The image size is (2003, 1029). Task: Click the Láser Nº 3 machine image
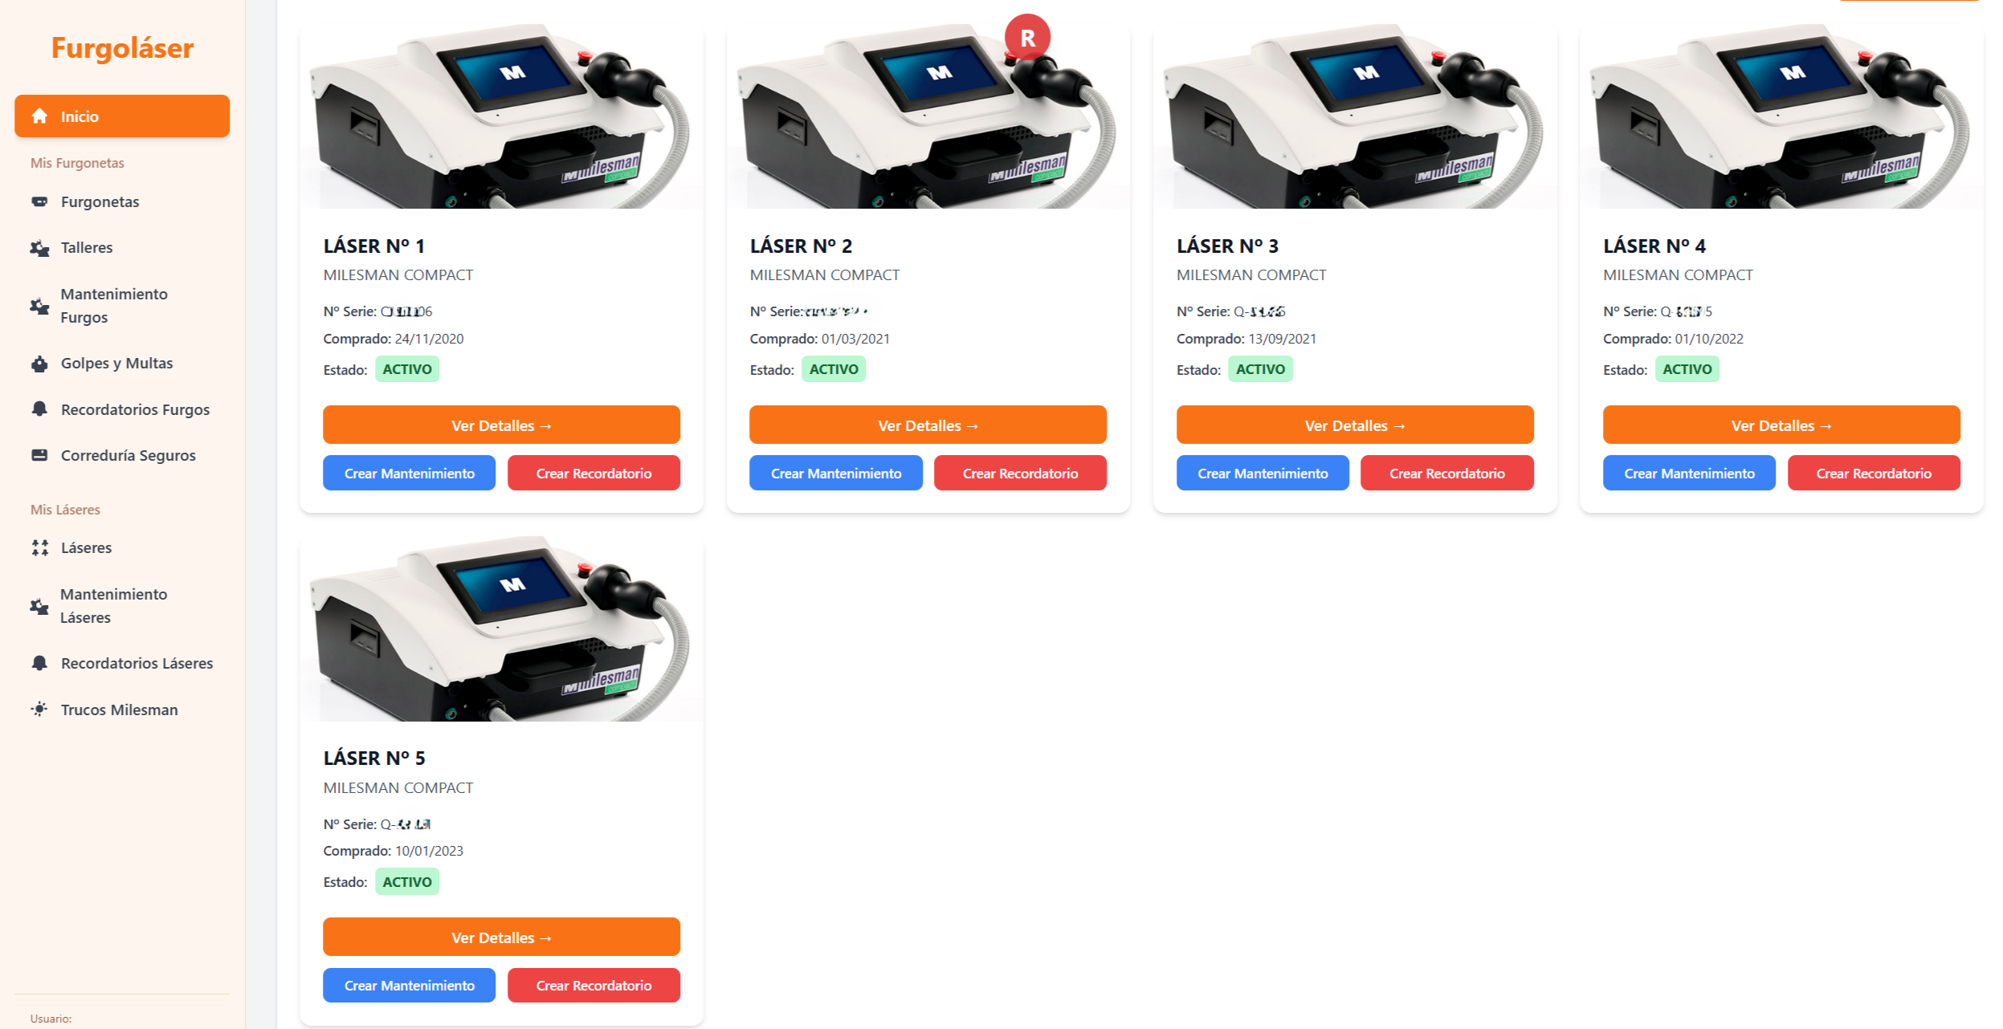click(1355, 116)
